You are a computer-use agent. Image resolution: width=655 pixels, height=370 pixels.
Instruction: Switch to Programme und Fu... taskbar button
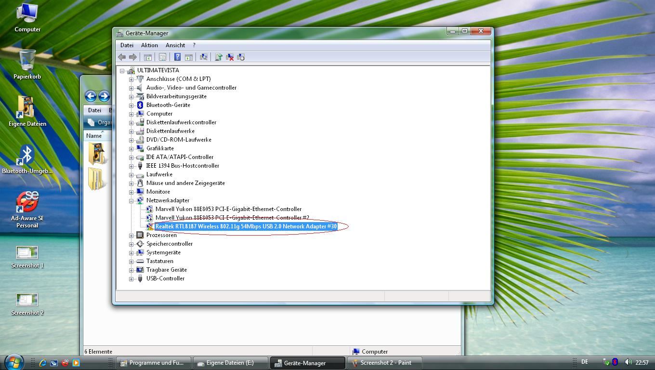(154, 363)
